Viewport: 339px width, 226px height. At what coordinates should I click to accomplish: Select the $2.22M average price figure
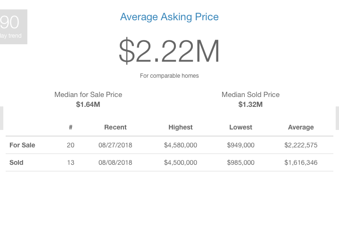[169, 51]
